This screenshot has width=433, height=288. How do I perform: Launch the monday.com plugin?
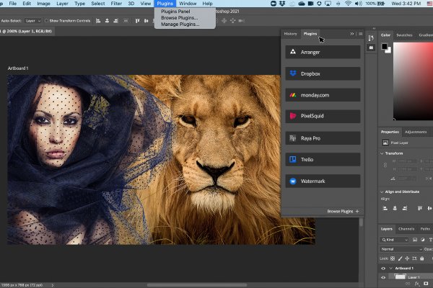[x=323, y=95]
